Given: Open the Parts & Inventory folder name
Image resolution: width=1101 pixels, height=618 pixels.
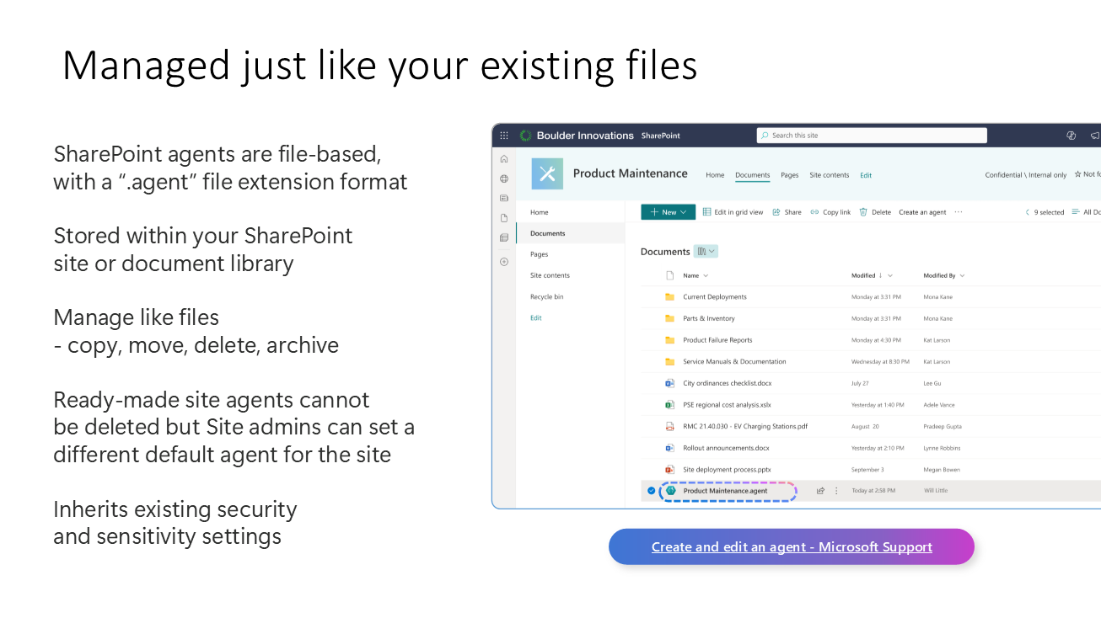Looking at the screenshot, I should [709, 318].
